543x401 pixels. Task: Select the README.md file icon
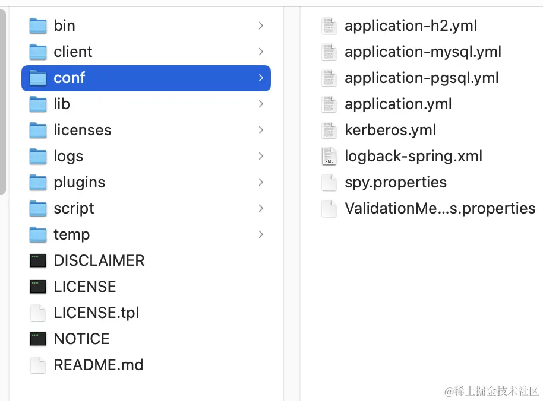[38, 365]
